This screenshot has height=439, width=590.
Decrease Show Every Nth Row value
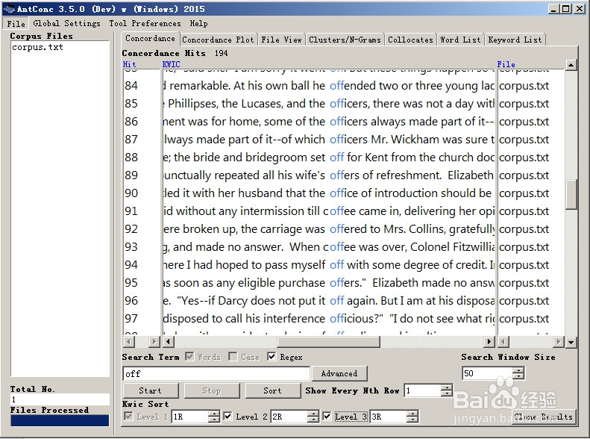[x=447, y=393]
